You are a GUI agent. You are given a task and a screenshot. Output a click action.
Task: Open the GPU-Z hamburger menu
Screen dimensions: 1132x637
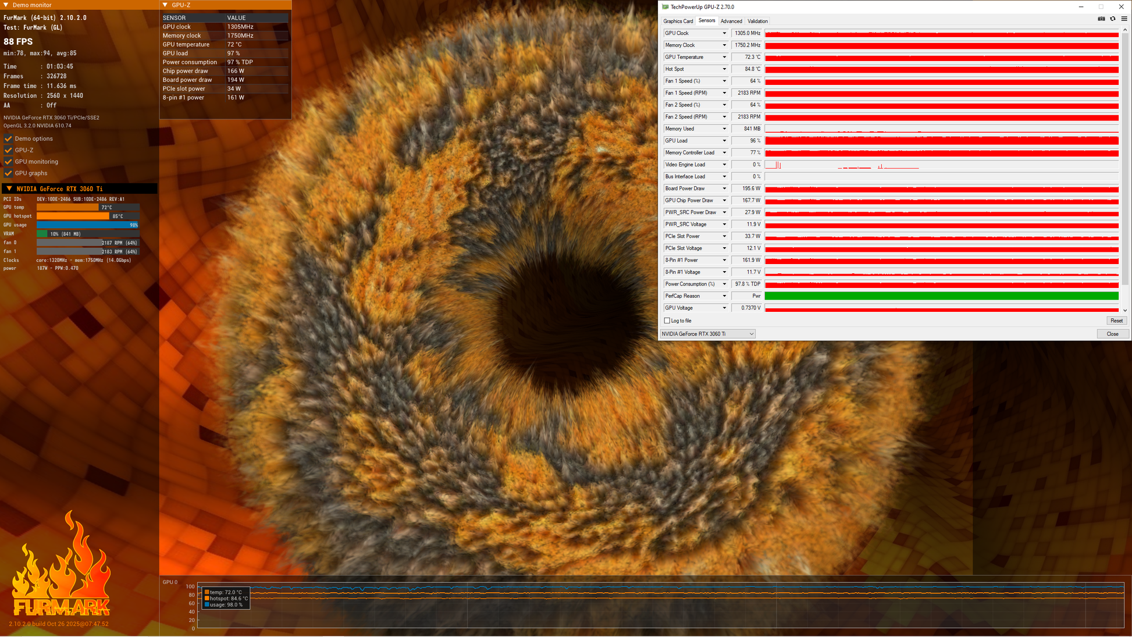point(1124,19)
